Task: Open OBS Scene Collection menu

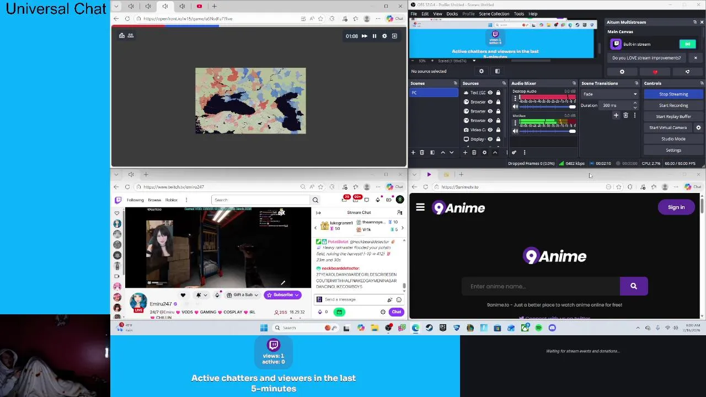Action: 494,14
